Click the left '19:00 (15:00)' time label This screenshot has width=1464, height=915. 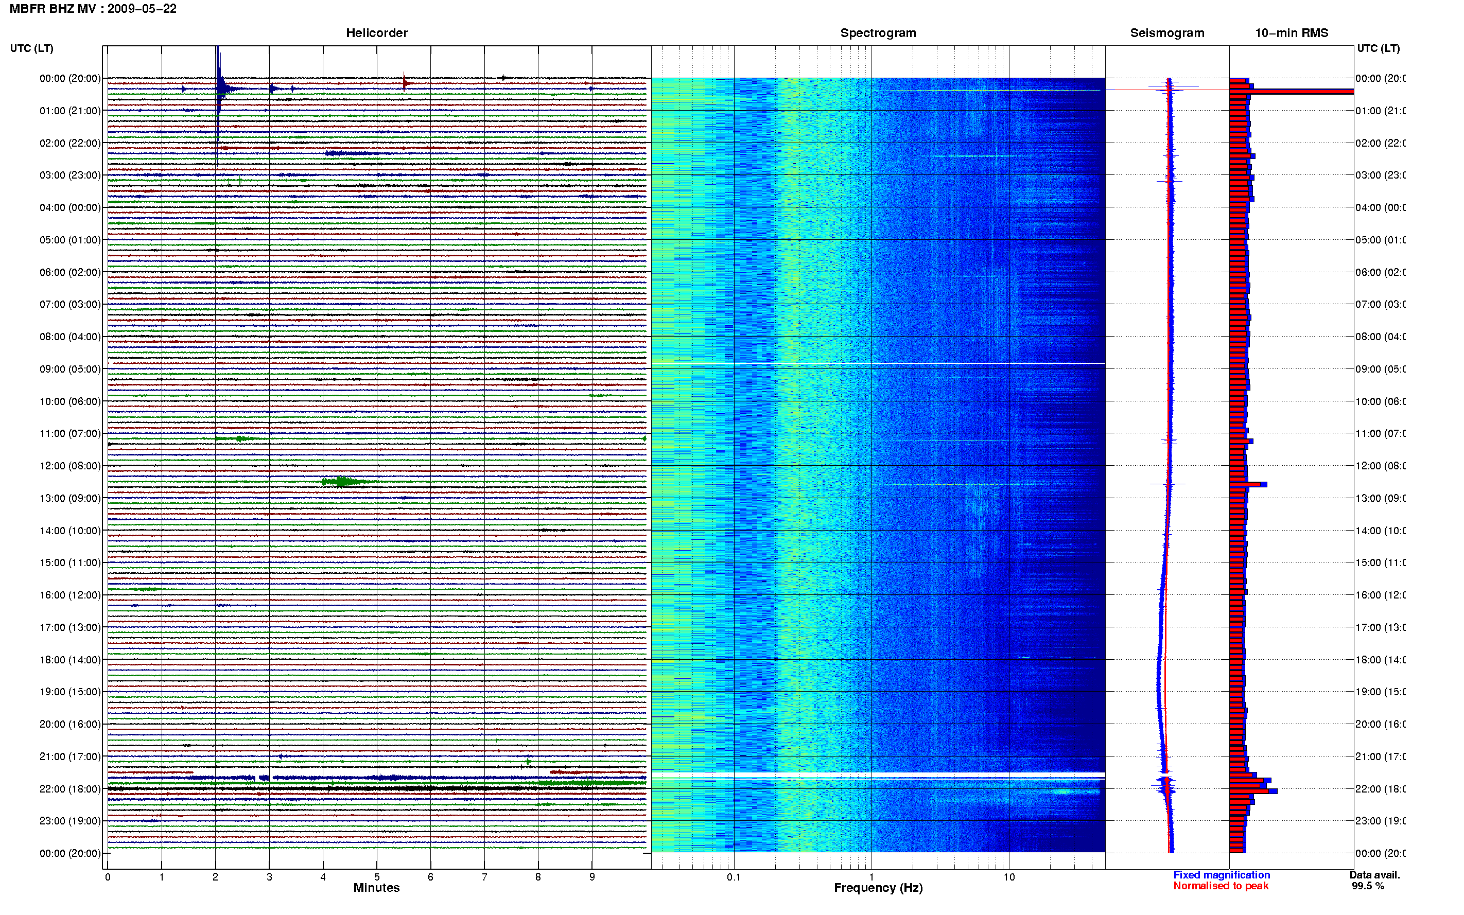pos(70,692)
